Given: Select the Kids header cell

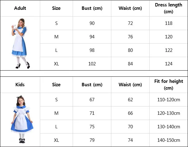Looking at the screenshot, I should pyautogui.click(x=20, y=85).
